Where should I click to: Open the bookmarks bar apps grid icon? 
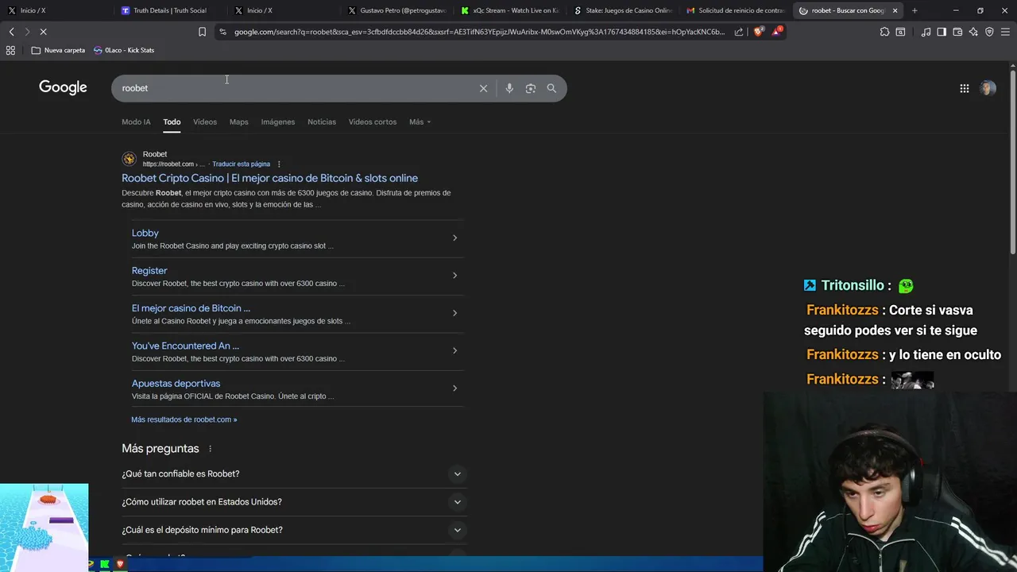click(x=10, y=50)
